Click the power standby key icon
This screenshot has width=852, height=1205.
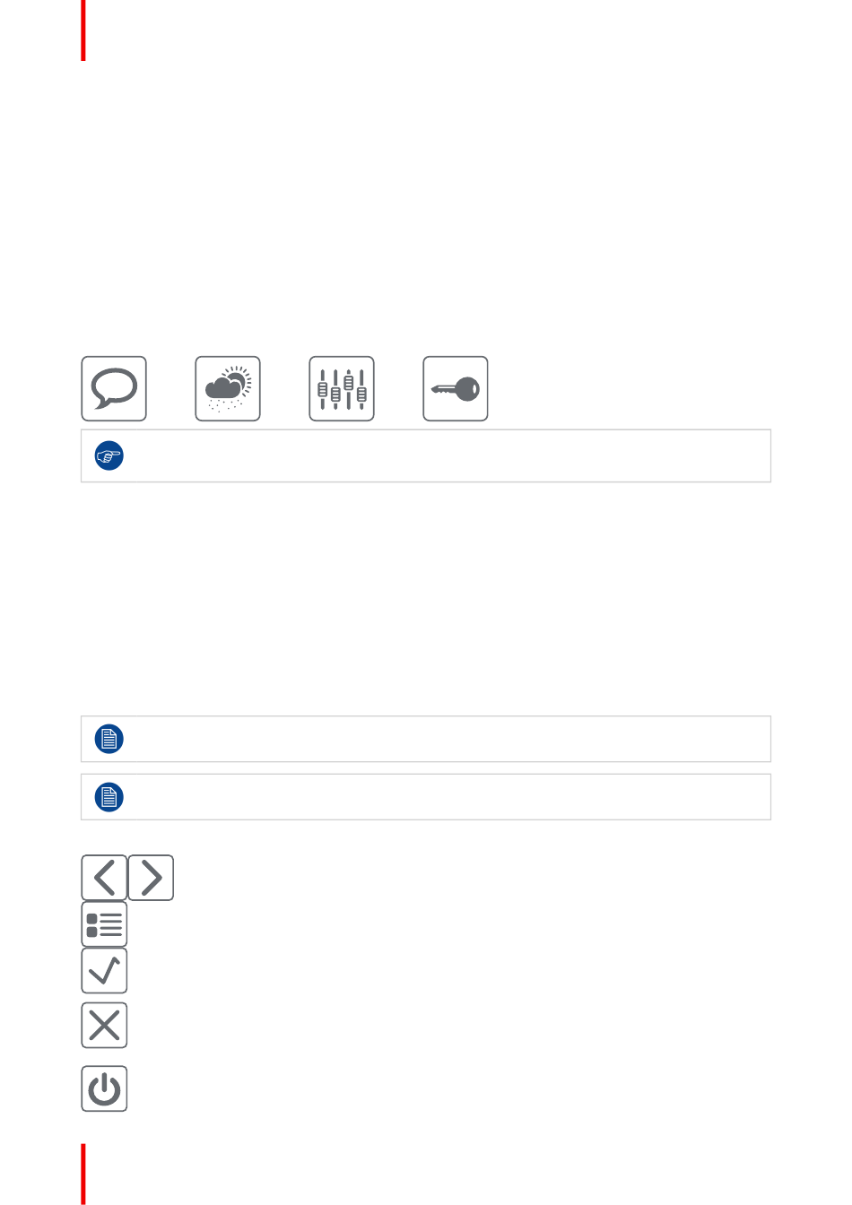point(104,1088)
